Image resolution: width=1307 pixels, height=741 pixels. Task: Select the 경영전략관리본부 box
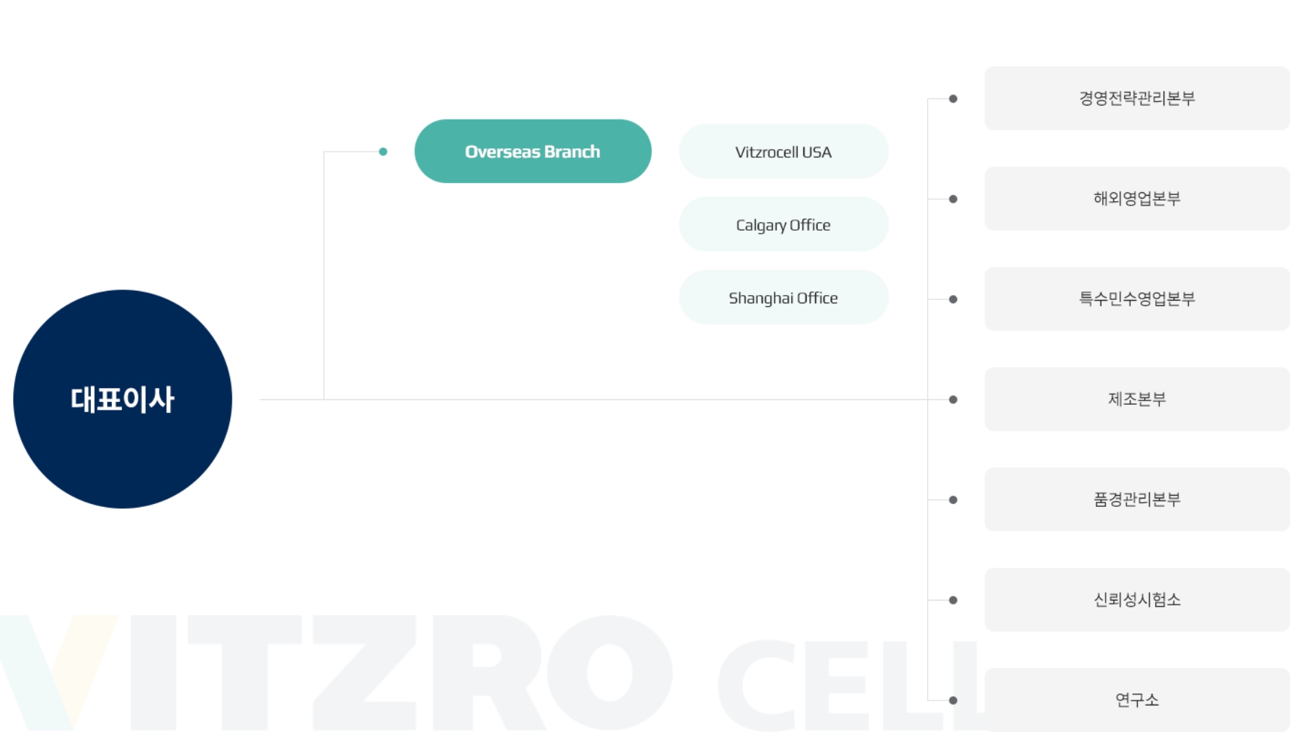coord(1137,99)
